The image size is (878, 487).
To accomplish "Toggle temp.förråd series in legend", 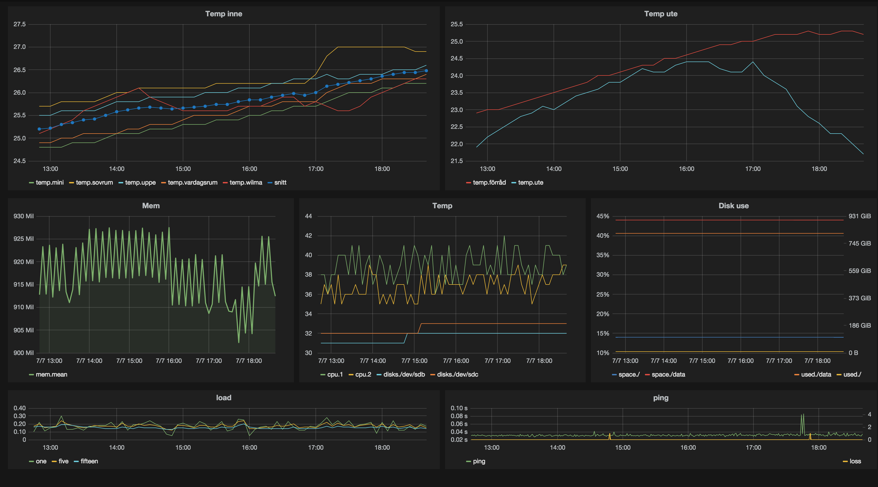I will point(489,183).
